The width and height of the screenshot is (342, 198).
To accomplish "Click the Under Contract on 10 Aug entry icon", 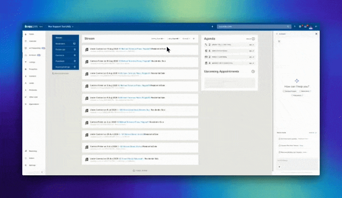I will (87, 49).
